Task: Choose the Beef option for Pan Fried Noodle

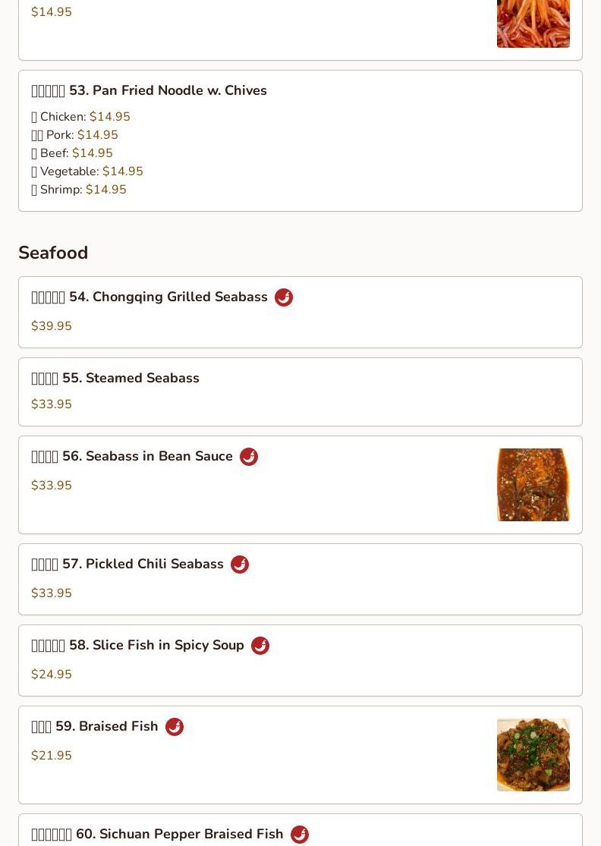Action: (x=72, y=153)
